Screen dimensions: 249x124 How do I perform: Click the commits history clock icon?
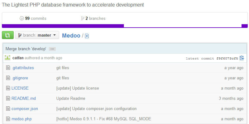click(x=21, y=18)
